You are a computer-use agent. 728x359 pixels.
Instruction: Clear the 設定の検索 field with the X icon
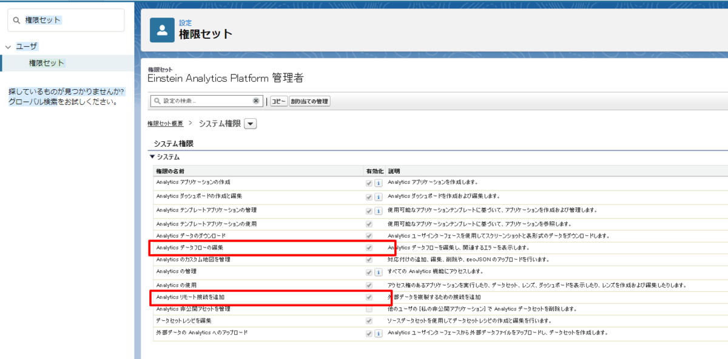(256, 101)
